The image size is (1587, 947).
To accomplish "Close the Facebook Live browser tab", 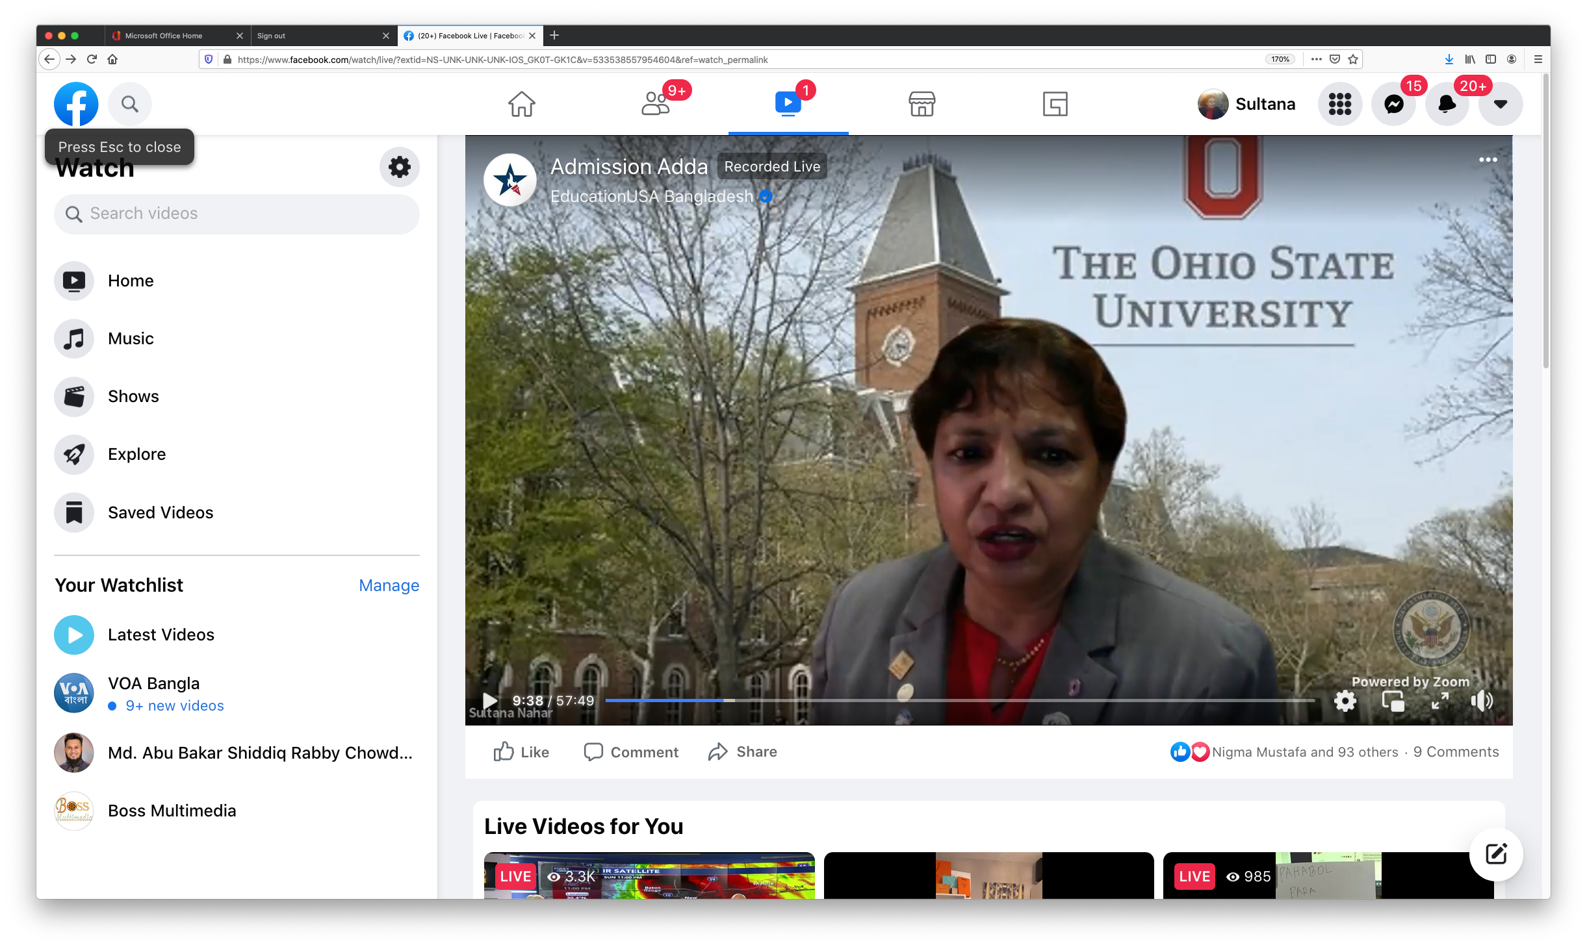I will coord(532,36).
